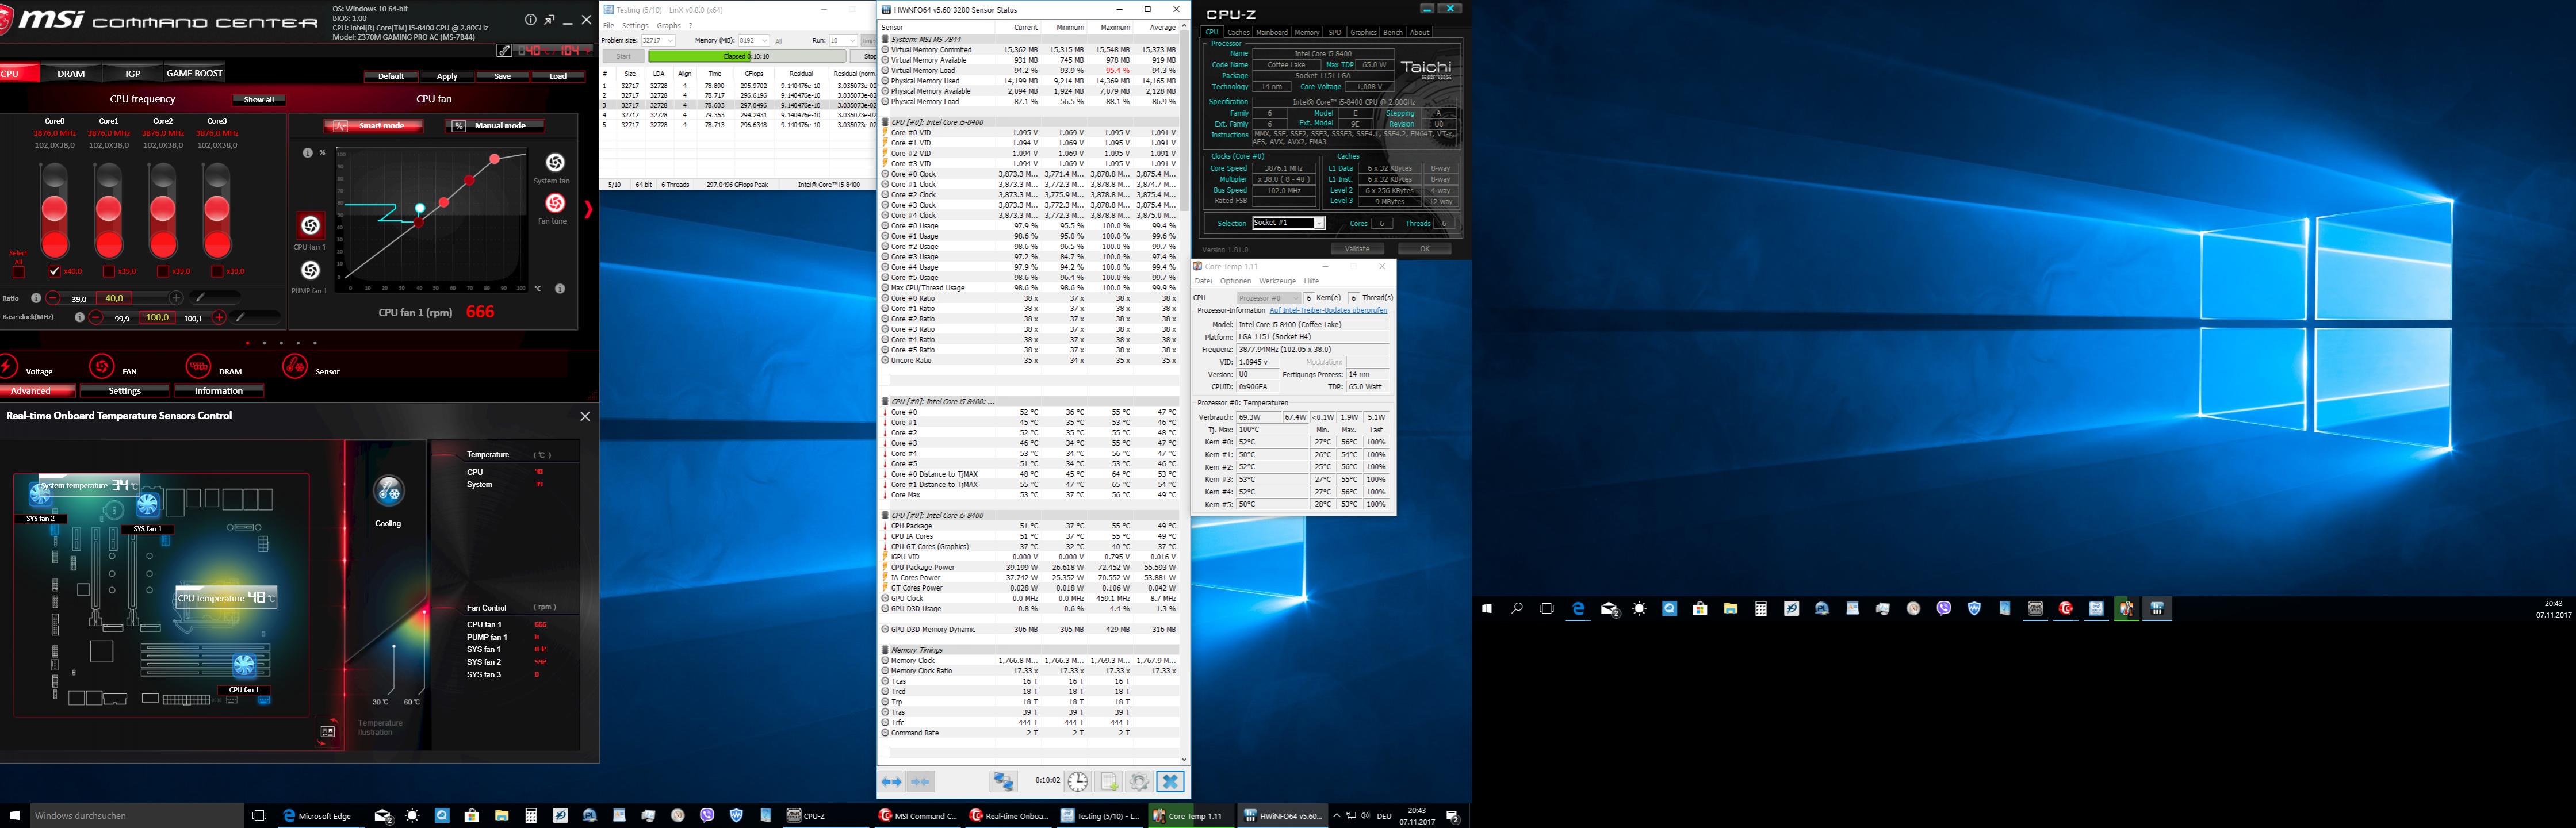Toggle the Select All cores checkbox
The image size is (2576, 828).
[x=18, y=271]
